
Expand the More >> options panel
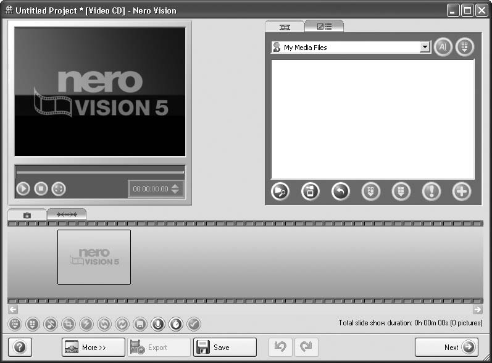[x=93, y=348]
